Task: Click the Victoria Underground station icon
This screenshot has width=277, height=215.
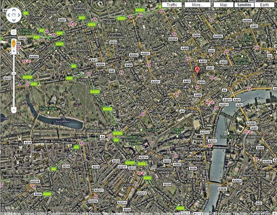Action: click(x=139, y=173)
